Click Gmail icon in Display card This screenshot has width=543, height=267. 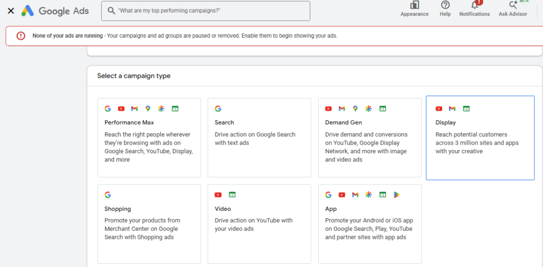tap(452, 109)
